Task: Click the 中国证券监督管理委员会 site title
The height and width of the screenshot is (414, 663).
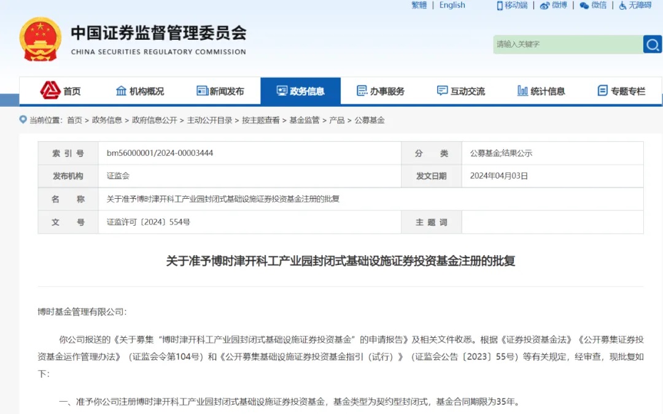Action: pyautogui.click(x=158, y=33)
